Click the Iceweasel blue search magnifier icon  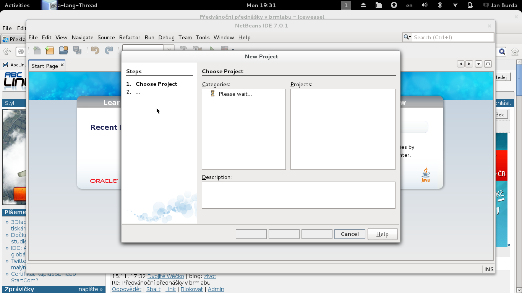502,52
